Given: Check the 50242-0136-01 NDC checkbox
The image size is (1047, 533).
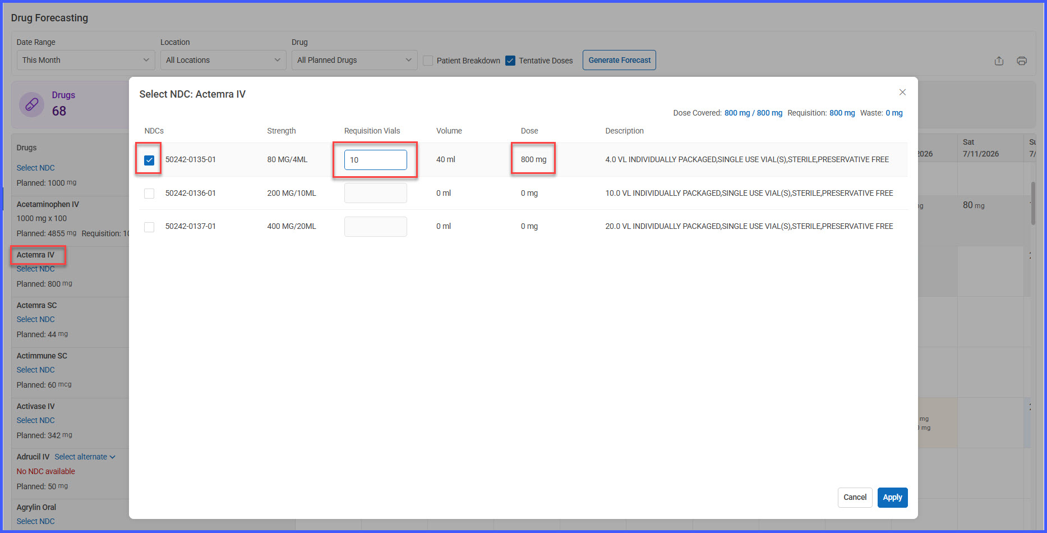Looking at the screenshot, I should click(149, 193).
